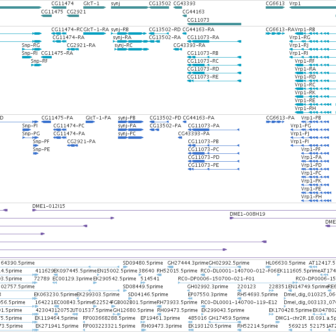Image resolution: width=336 pixels, height=332 pixels.
Task: Select protein synj-PB
Action: pos(131,122)
